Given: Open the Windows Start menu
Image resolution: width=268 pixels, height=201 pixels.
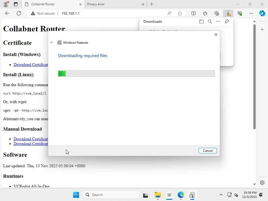Looking at the screenshot, I should (x=76, y=195).
